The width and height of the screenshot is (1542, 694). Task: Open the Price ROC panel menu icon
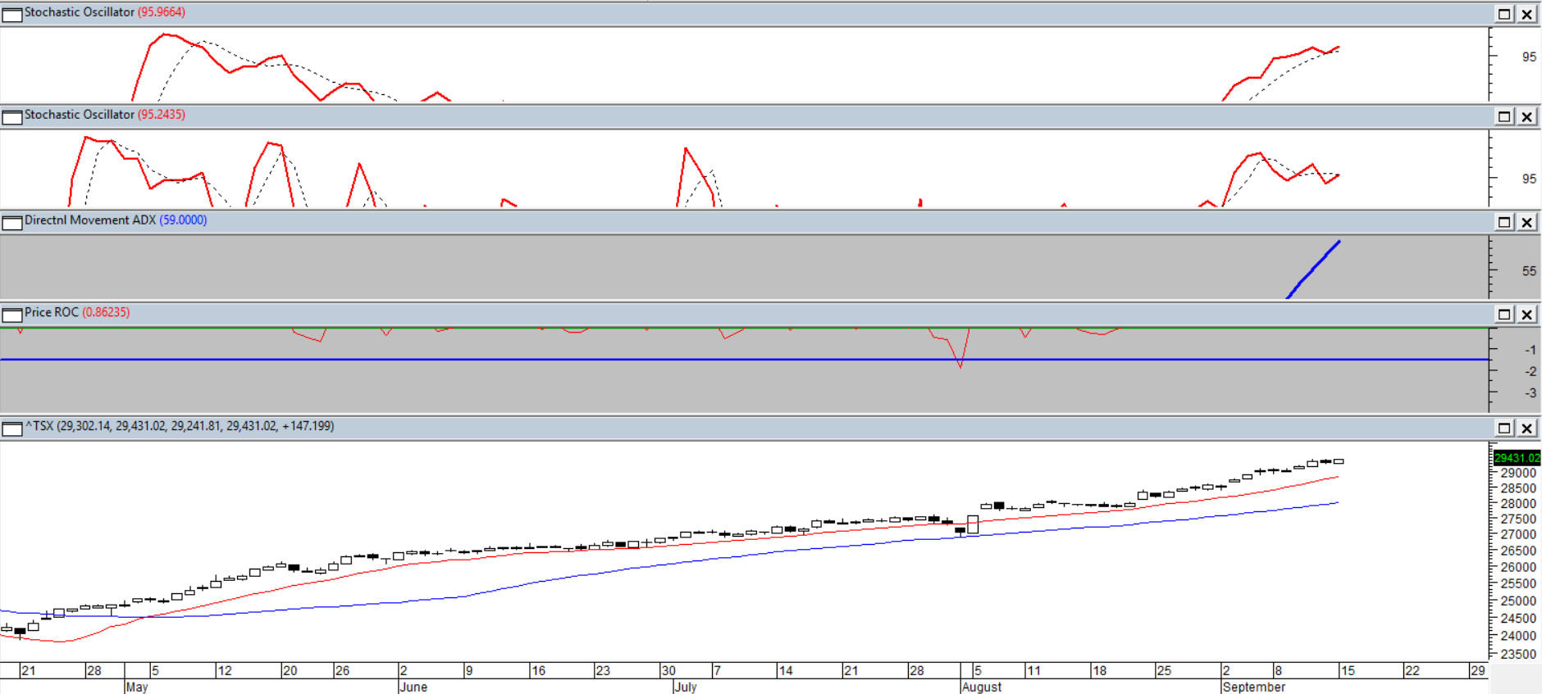[12, 315]
